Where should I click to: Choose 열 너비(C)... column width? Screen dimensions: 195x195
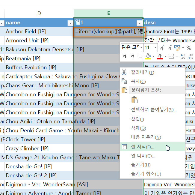tap(152, 156)
